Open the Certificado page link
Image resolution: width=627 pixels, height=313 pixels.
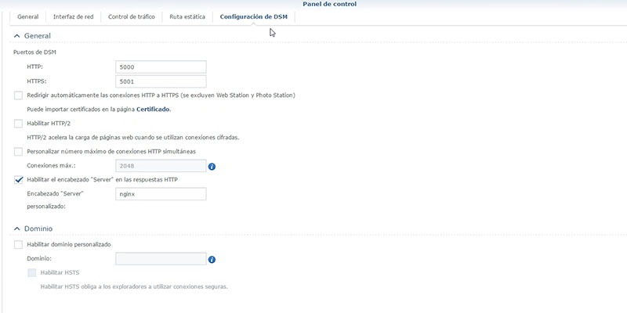153,110
